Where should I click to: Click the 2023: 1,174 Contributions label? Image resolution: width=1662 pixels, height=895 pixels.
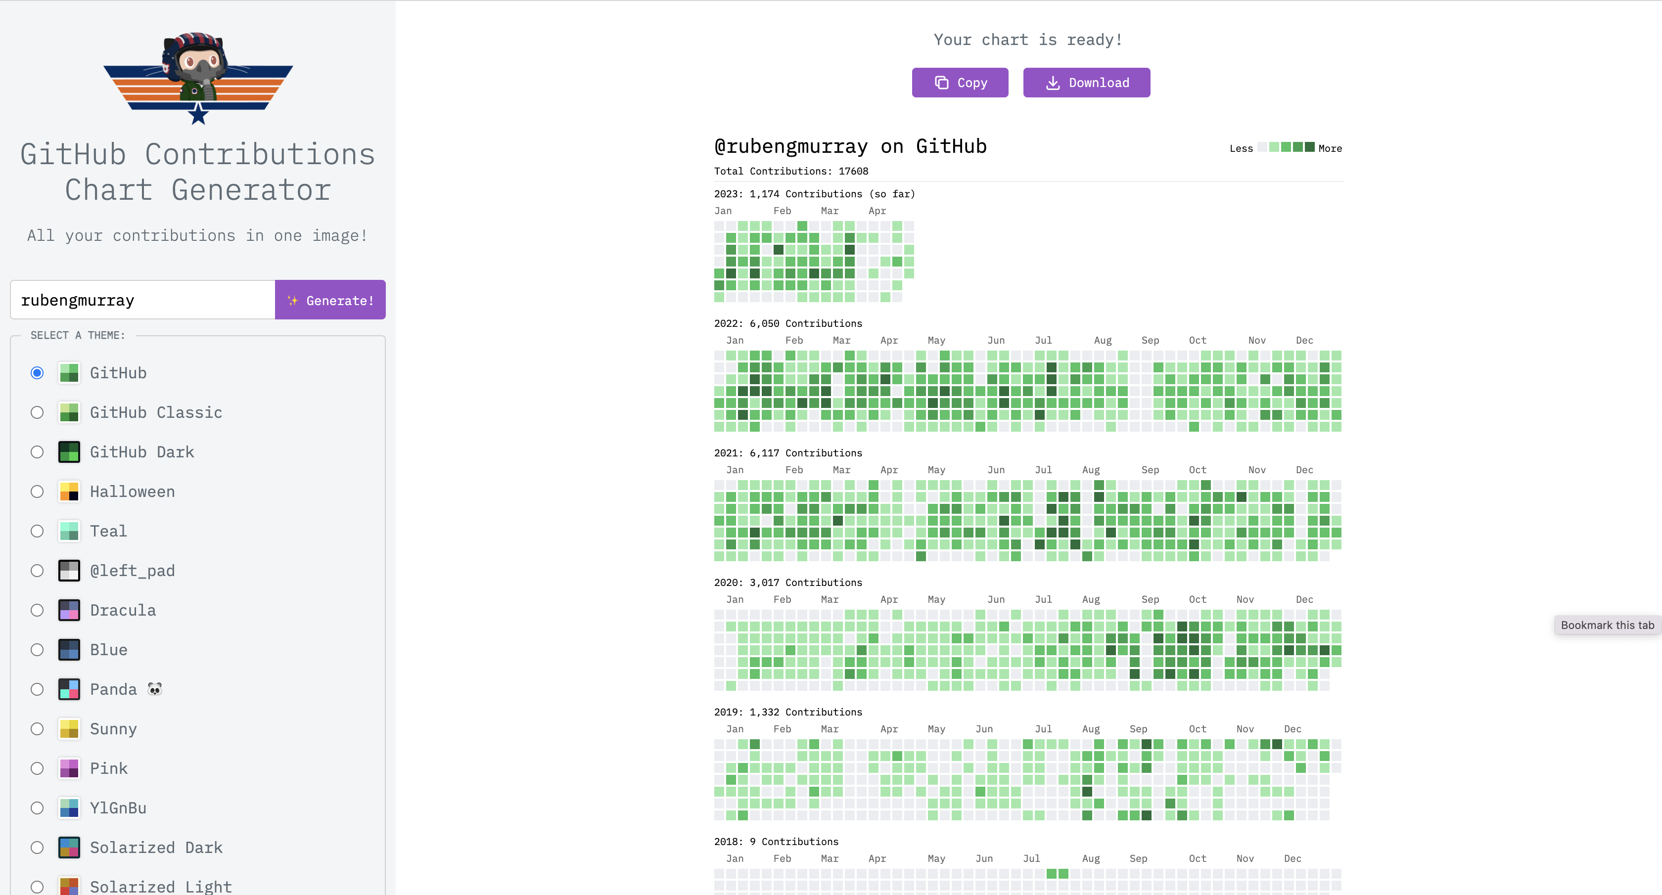point(814,193)
